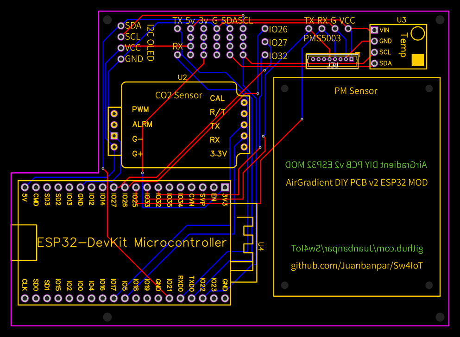Select the GND pad of I2C OLED header

121,59
